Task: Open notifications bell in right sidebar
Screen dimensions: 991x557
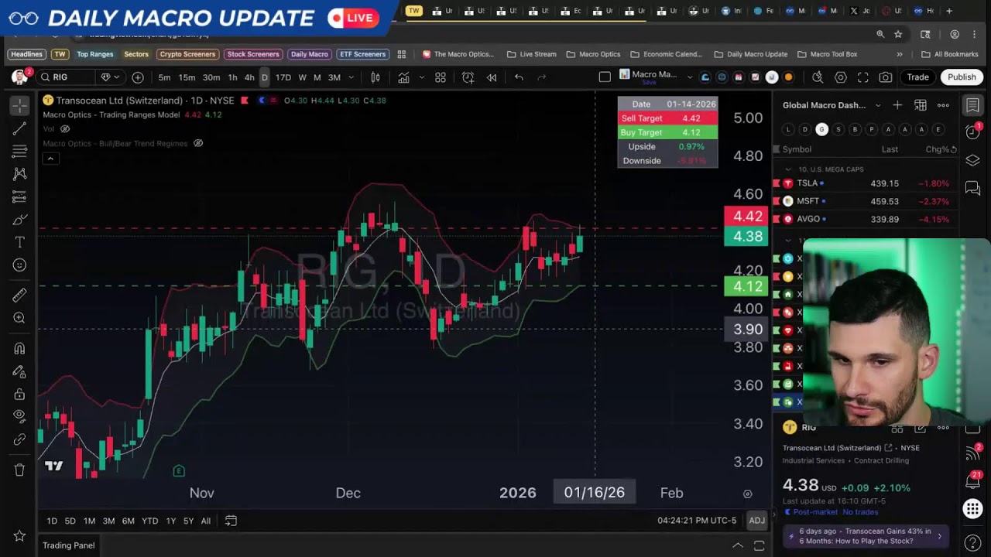Action: point(973,481)
